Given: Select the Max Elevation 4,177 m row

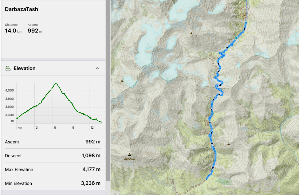Looking at the screenshot, I should (53, 170).
